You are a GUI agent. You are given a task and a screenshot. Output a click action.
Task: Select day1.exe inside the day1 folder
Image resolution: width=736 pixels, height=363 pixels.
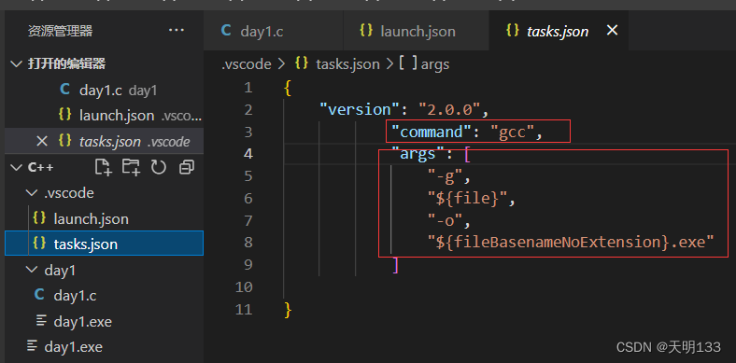(x=105, y=321)
